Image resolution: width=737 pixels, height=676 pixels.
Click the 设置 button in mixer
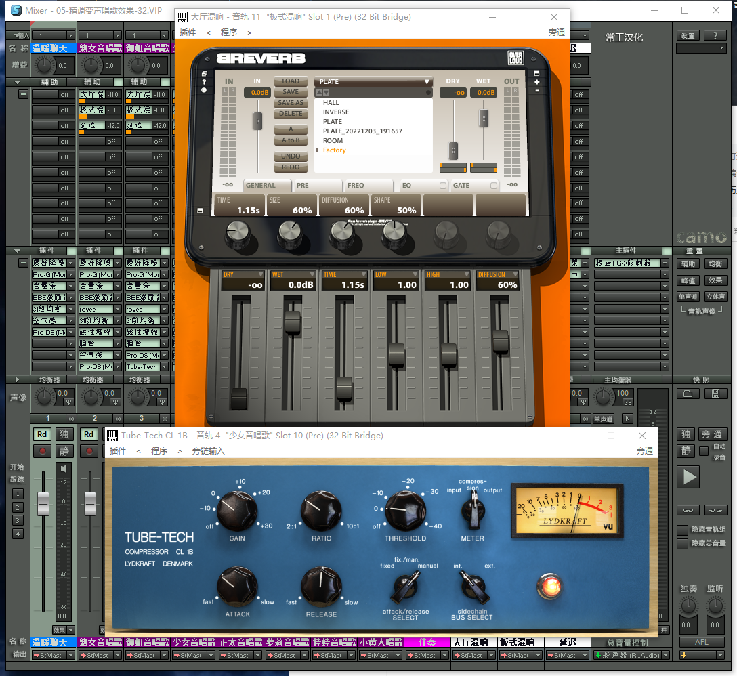688,36
